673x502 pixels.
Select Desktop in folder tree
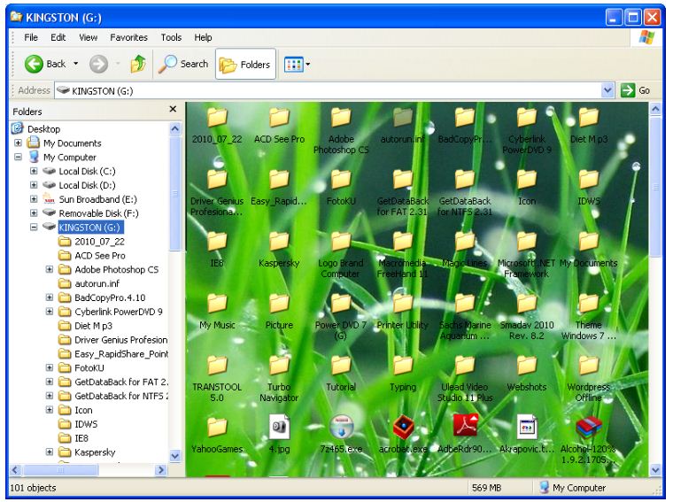43,128
